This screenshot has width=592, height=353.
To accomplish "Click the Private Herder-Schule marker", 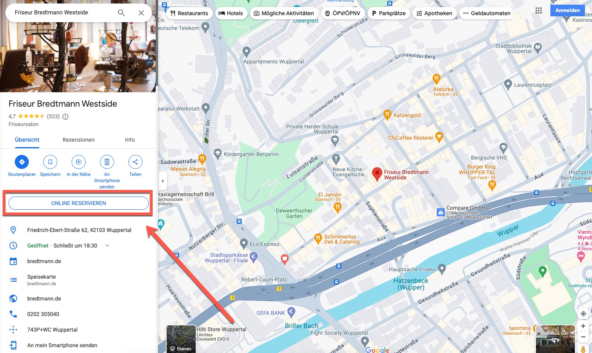I will click(335, 141).
